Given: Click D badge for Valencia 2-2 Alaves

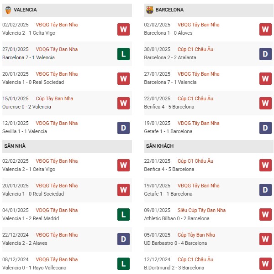Looking at the screenshot, I should (x=123, y=239).
